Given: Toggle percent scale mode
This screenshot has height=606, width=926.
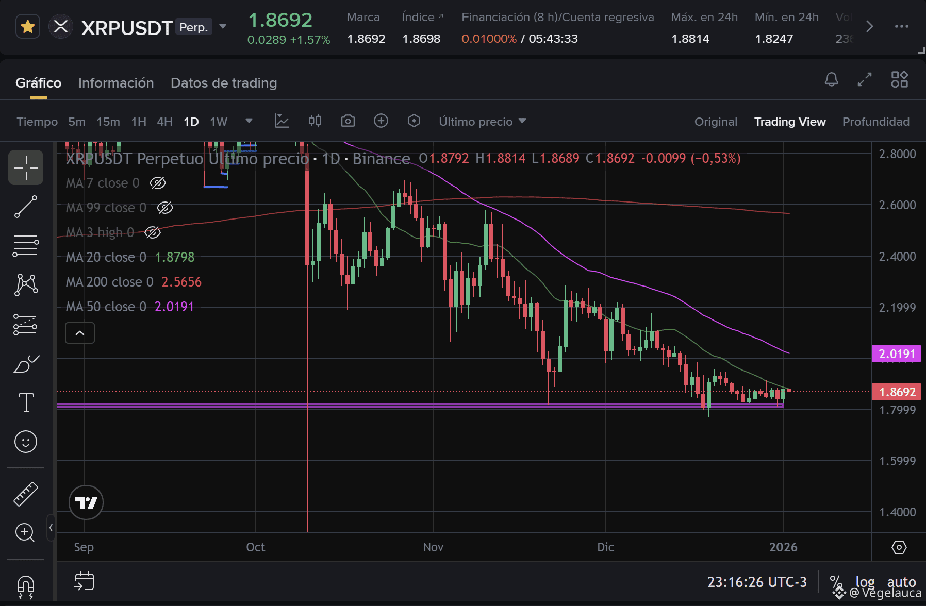Looking at the screenshot, I should coord(835,582).
